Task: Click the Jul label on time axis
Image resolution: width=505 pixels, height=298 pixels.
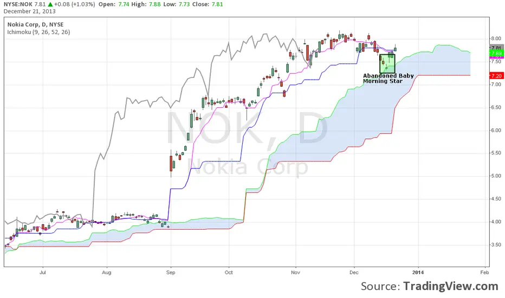Action: click(x=42, y=273)
